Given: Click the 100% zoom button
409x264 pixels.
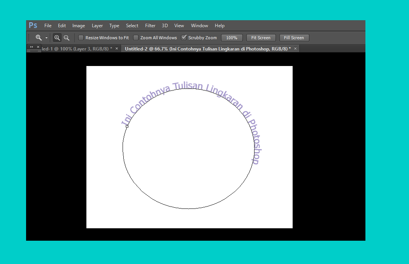Looking at the screenshot, I should pos(232,38).
